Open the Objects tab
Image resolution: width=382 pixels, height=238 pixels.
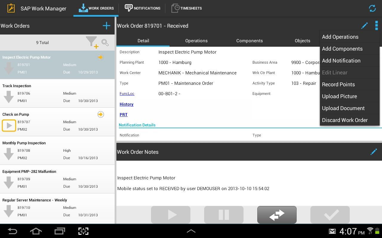(x=302, y=41)
